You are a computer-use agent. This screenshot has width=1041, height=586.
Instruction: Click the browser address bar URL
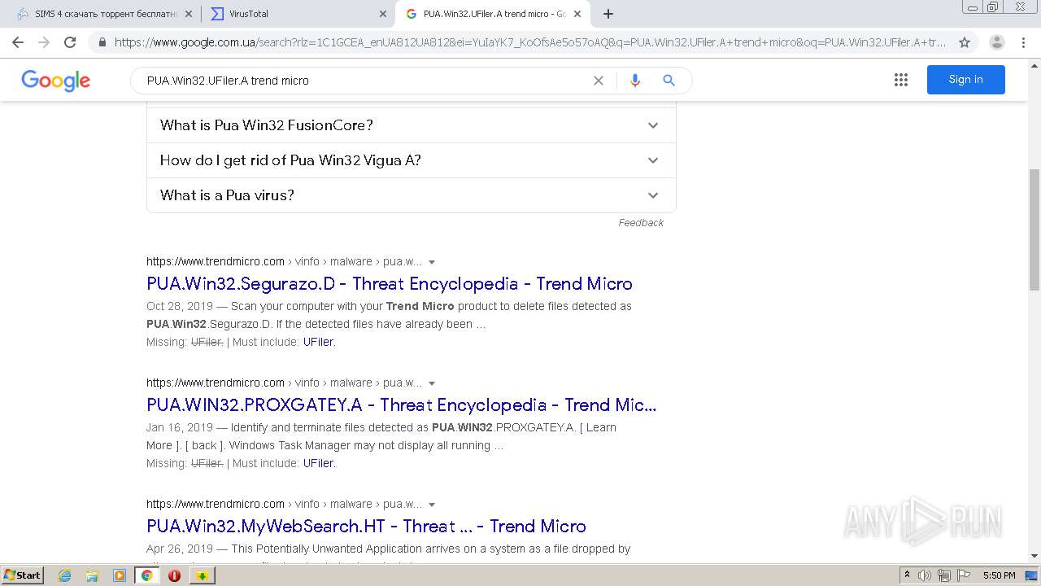[530, 42]
